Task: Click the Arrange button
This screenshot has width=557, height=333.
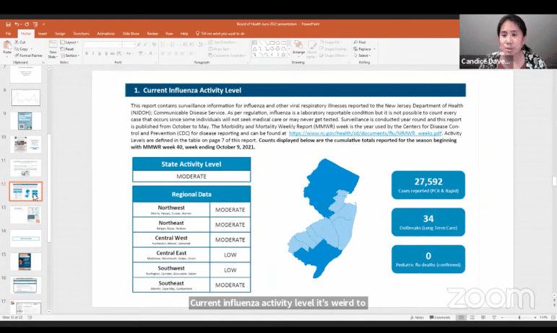Action: point(299,48)
